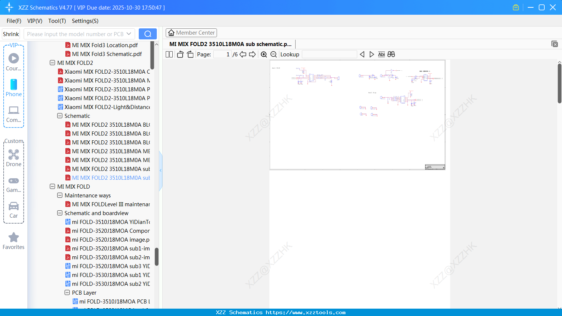Click the document vertical scrollbar thumb

pos(559,83)
